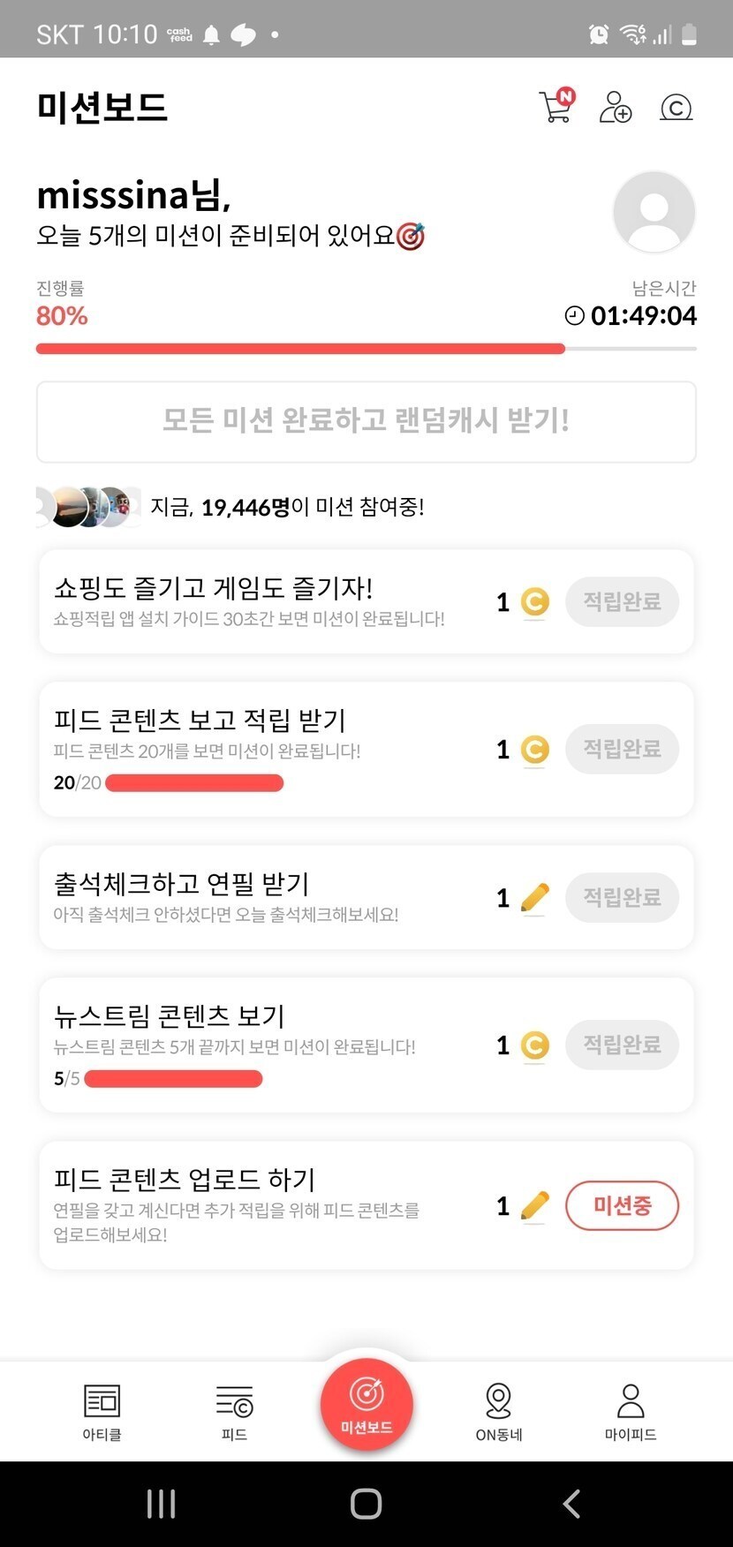Tap the profile avatar picture
Viewport: 733px width, 1547px height.
(654, 212)
